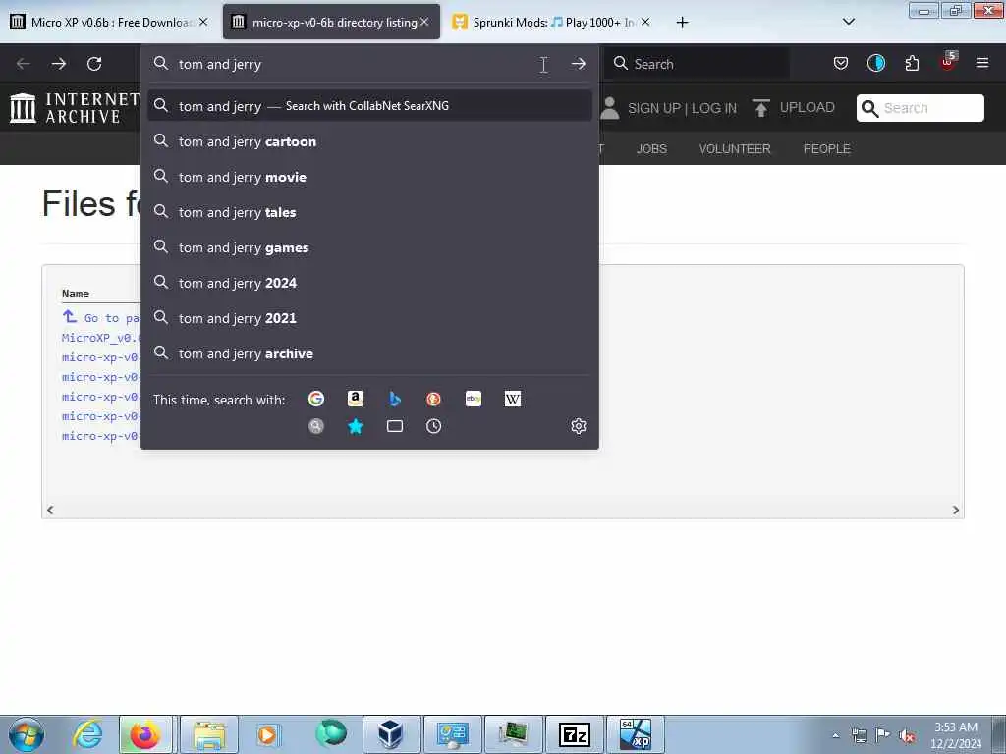Select suggestion tom and jerry 2024
This screenshot has height=754, width=1006.
369,283
